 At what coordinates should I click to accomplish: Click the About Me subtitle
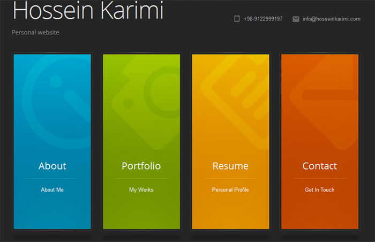(x=52, y=190)
